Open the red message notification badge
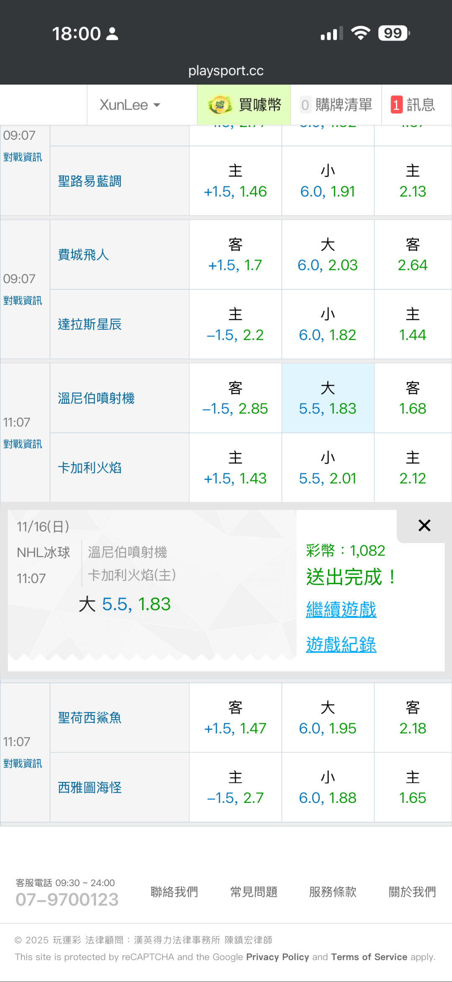452x982 pixels. coord(396,105)
